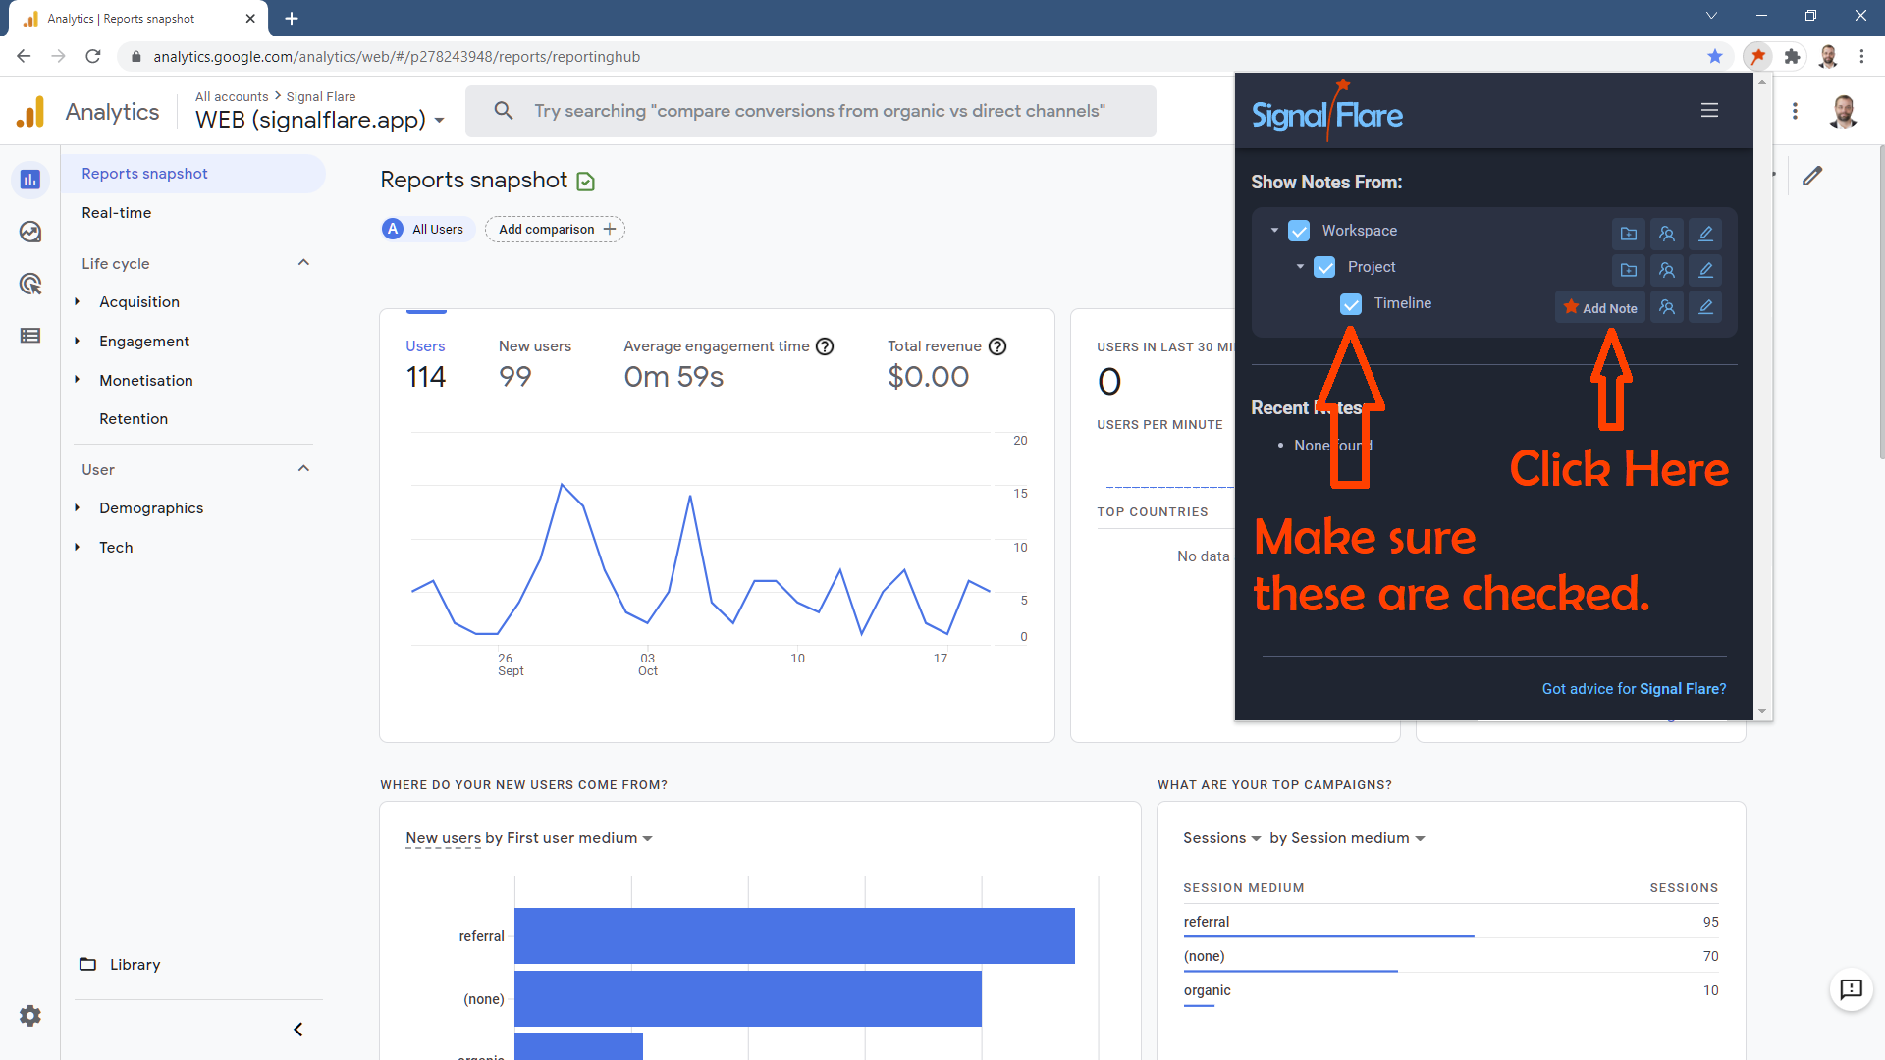Viewport: 1885px width, 1060px height.
Task: Select the Users metric tab
Action: pos(425,364)
